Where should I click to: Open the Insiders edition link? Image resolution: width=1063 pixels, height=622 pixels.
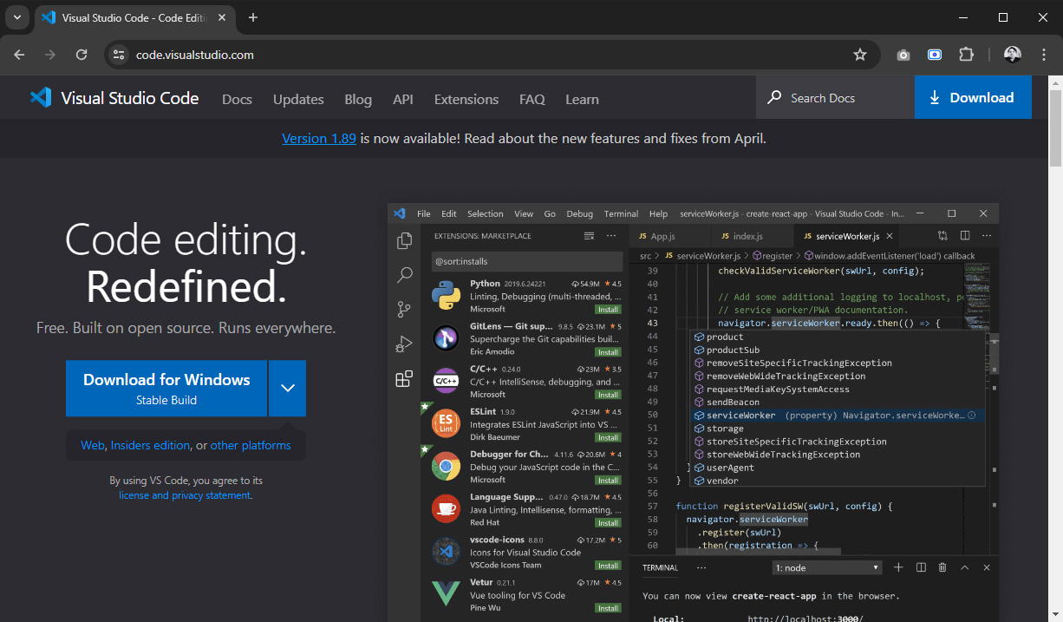tap(150, 445)
